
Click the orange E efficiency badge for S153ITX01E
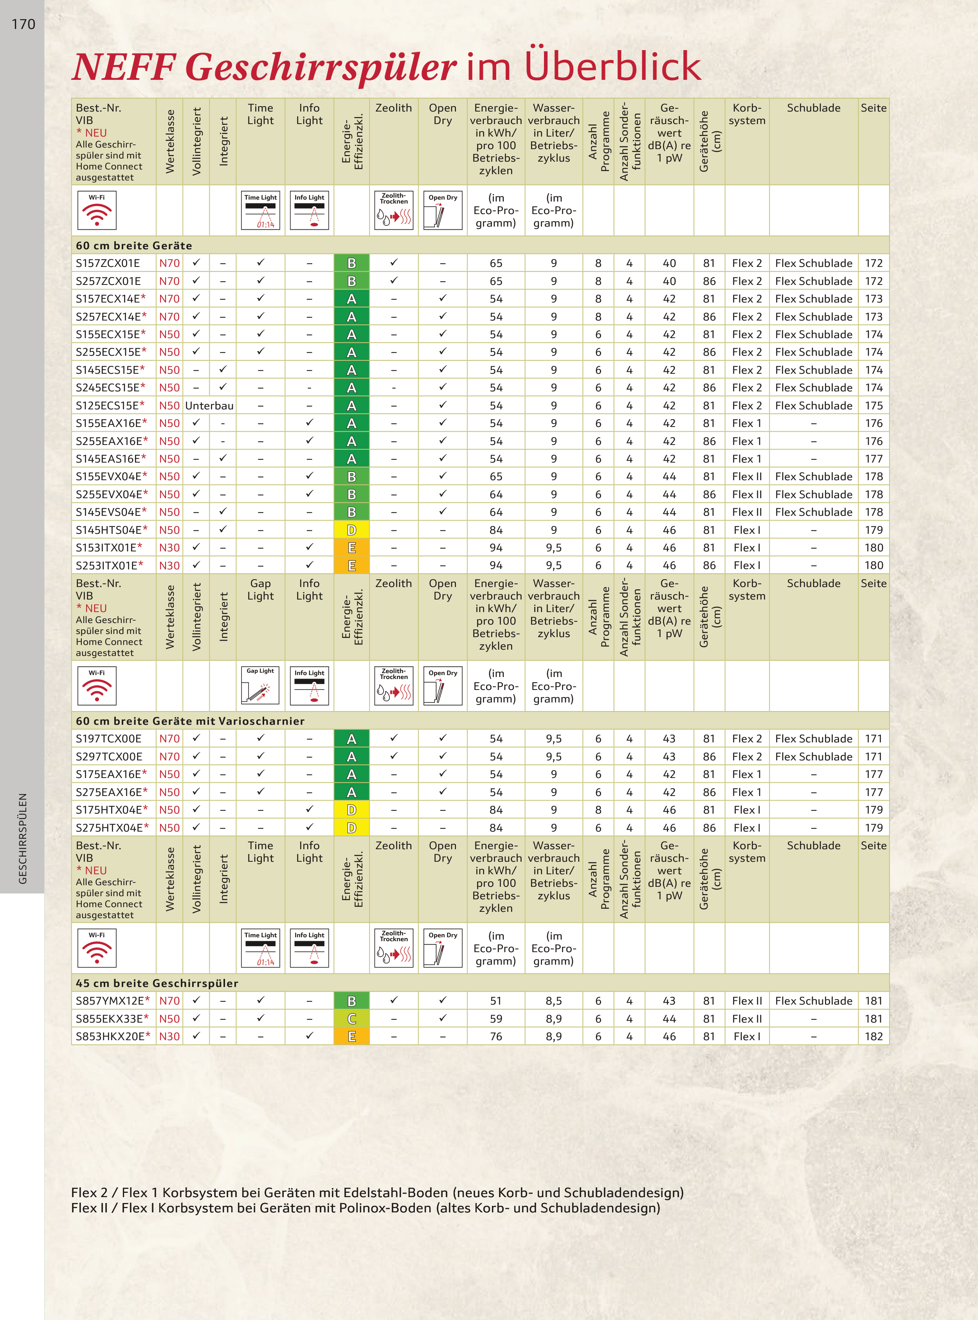tap(352, 547)
